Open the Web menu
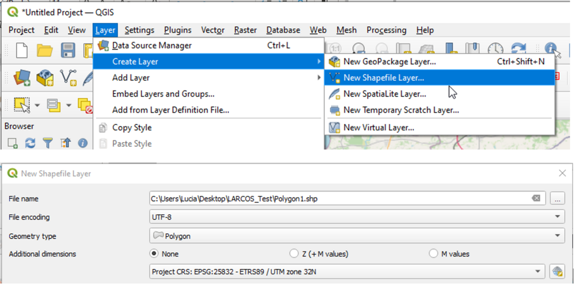This screenshot has height=285, width=574. pyautogui.click(x=318, y=30)
